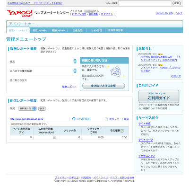Open the Yahoo!ブログ対応 news announcement link
The width and height of the screenshot is (189, 186).
pyautogui.click(x=161, y=69)
